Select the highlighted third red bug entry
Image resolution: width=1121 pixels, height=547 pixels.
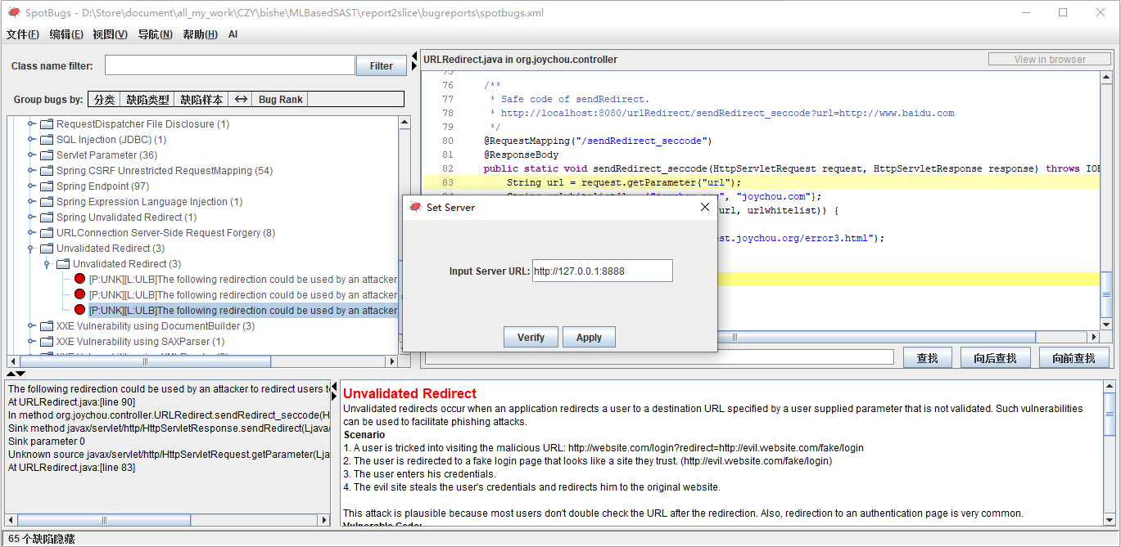(235, 311)
